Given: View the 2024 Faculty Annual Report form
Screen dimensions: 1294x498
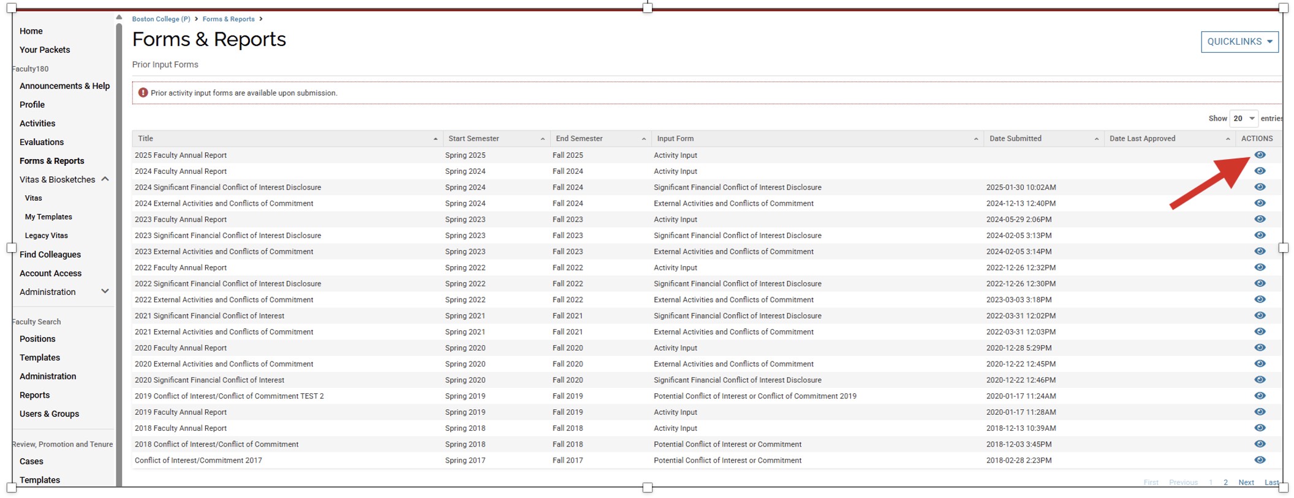Looking at the screenshot, I should click(1260, 171).
